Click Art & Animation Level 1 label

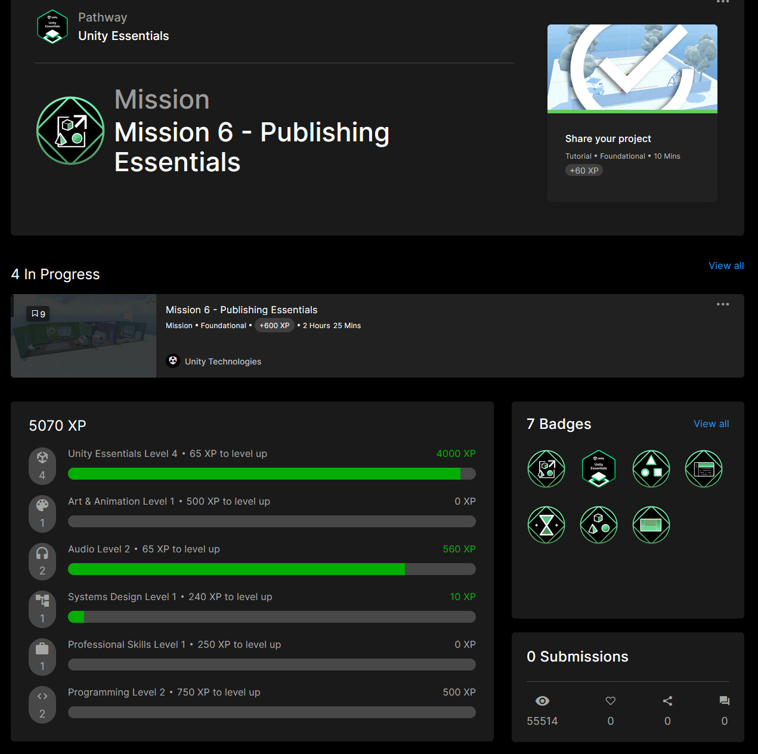(x=121, y=501)
